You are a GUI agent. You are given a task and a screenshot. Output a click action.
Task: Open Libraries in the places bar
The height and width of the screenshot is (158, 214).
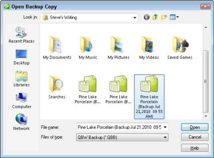pos(22,79)
